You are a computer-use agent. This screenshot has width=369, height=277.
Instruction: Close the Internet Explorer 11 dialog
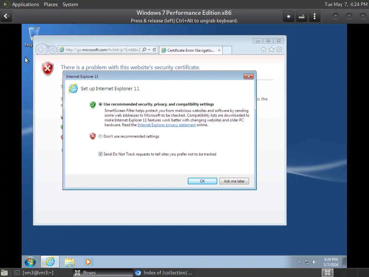point(248,76)
